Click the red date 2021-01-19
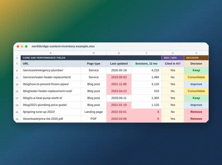 [119, 105]
